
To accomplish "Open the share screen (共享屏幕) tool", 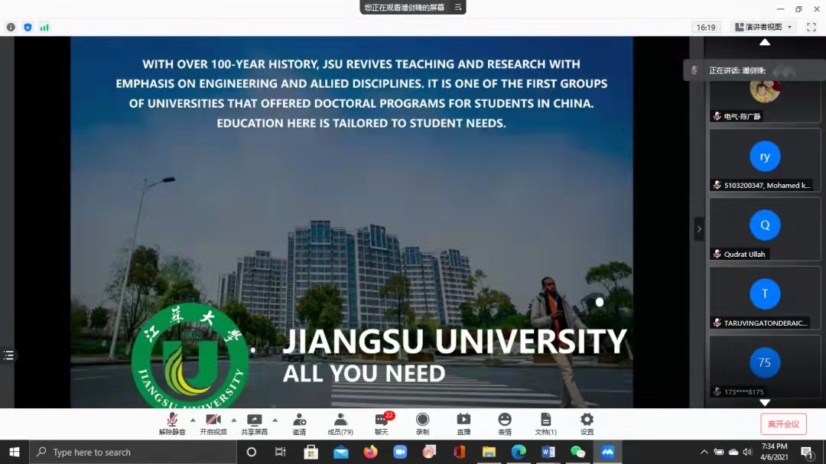I will click(255, 423).
